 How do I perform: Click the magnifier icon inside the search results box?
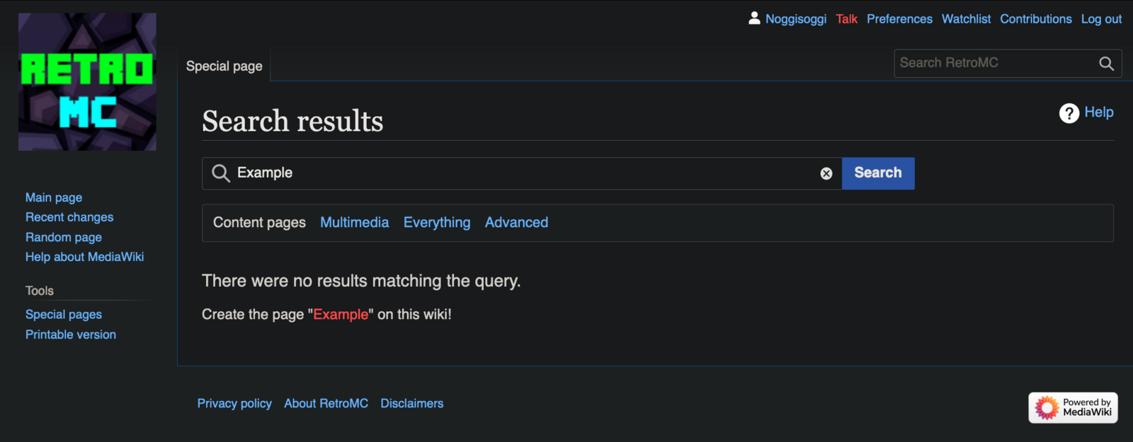pos(220,173)
